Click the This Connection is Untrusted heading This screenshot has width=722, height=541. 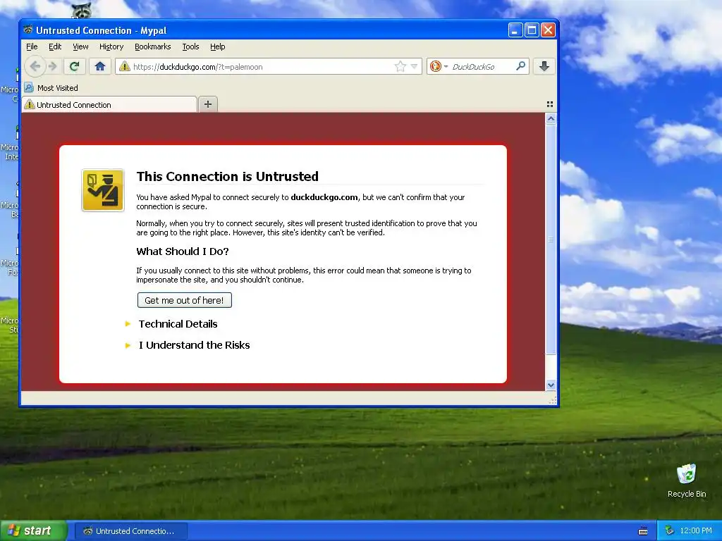coord(228,176)
